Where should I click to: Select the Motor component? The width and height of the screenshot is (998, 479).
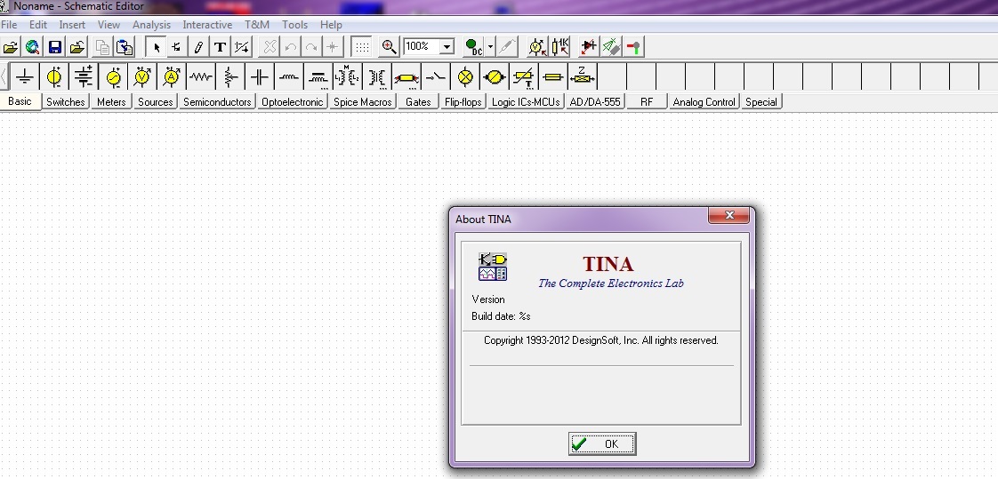[x=495, y=77]
